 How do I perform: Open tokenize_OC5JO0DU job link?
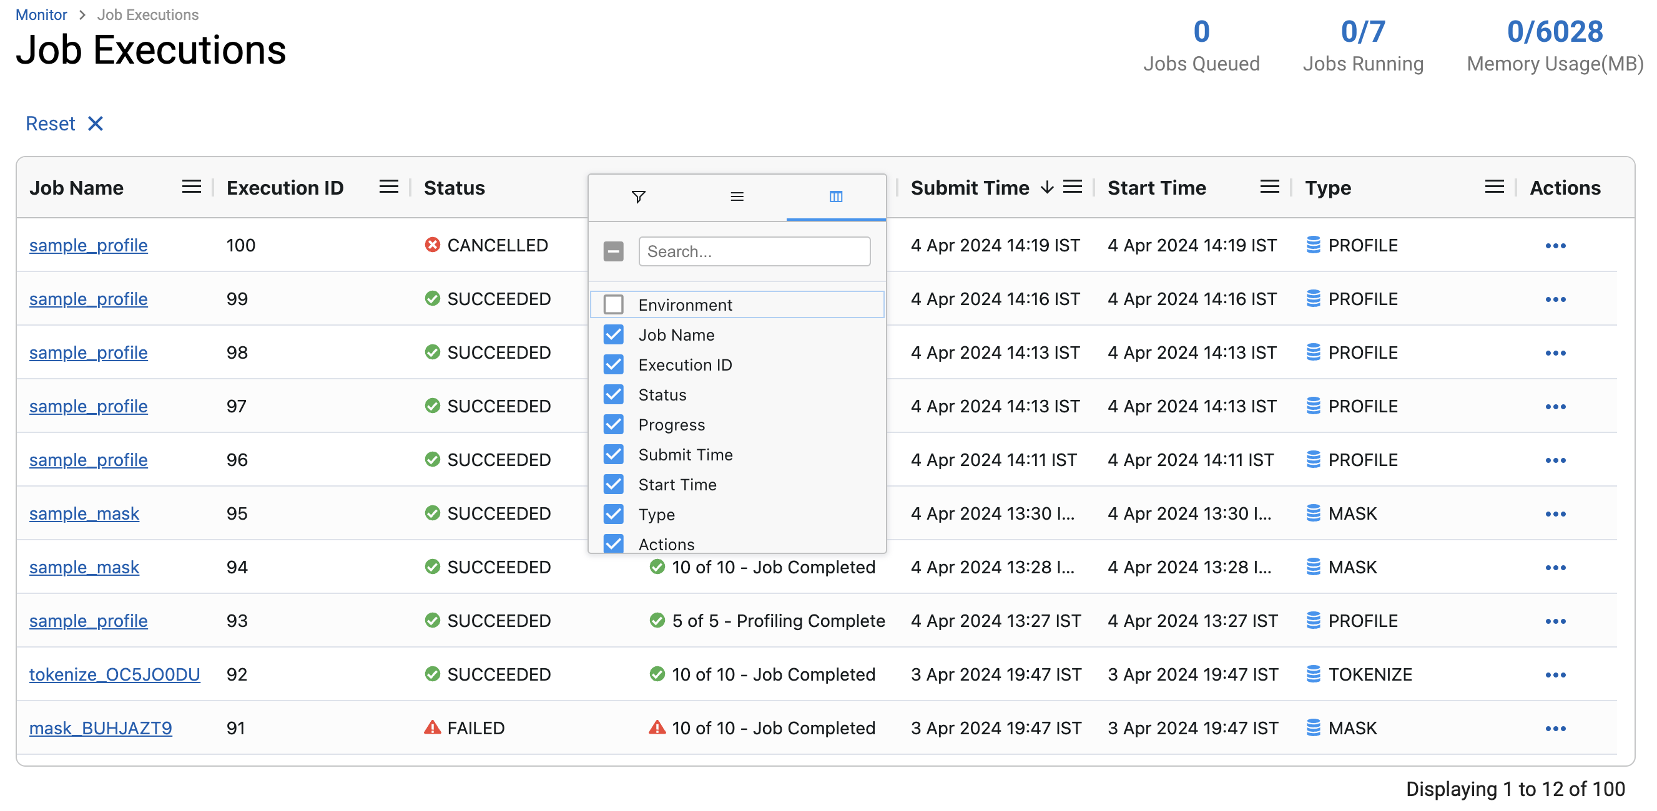(114, 675)
